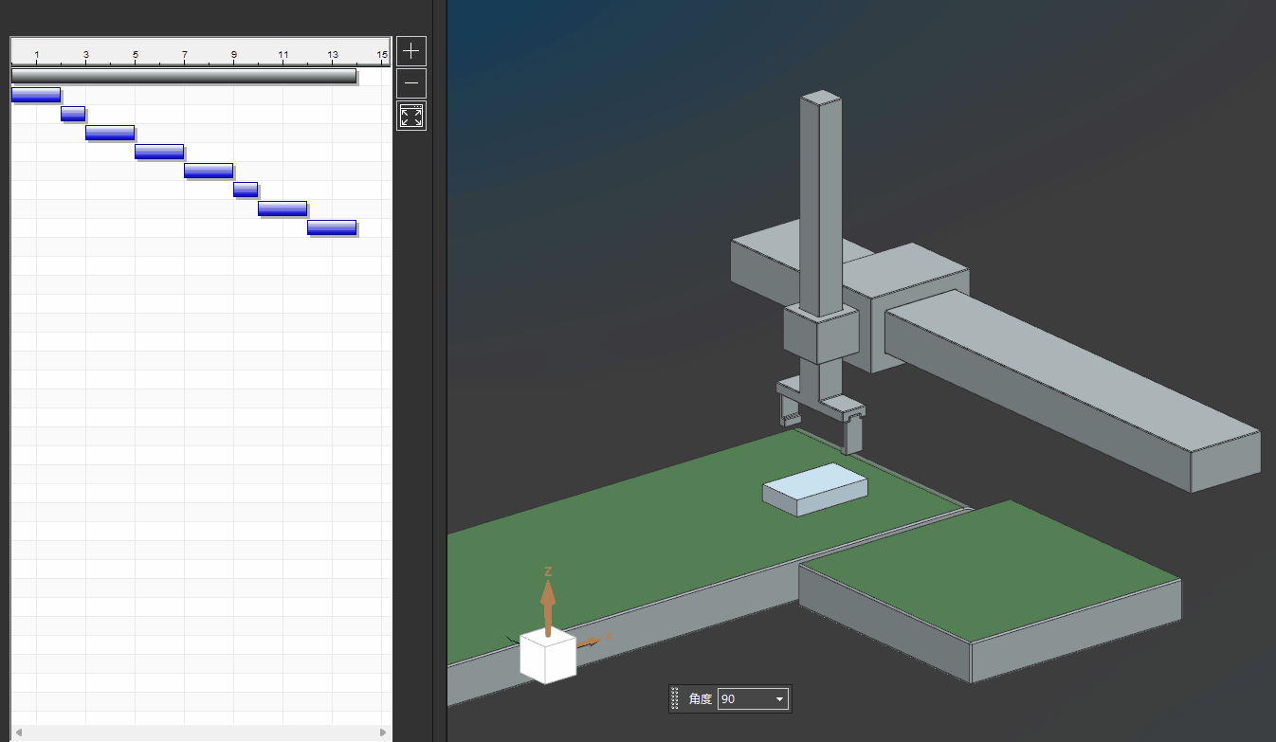1276x742 pixels.
Task: Select the vertical column of the gantry robot
Action: [821, 204]
